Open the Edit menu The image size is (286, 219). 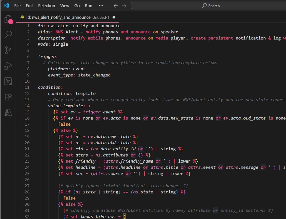click(x=29, y=6)
